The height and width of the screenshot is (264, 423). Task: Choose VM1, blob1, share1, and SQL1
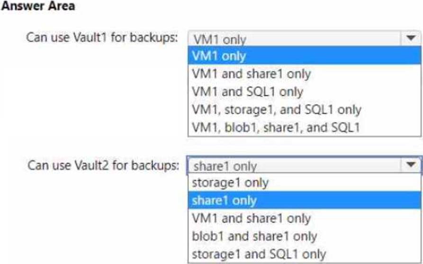(x=276, y=127)
